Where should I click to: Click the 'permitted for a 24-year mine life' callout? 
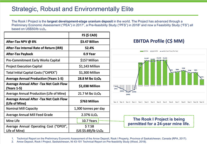coord(159,121)
